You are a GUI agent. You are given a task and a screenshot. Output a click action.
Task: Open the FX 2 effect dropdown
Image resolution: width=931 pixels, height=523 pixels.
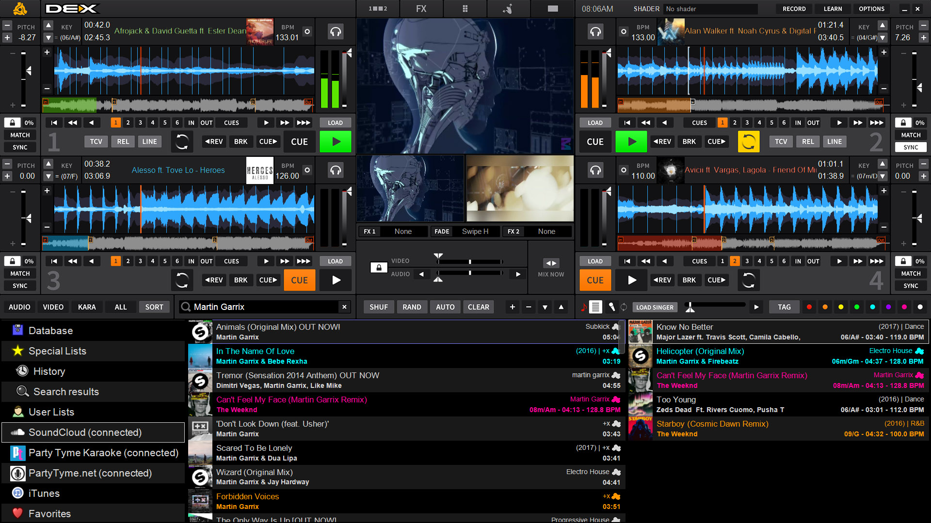547,231
